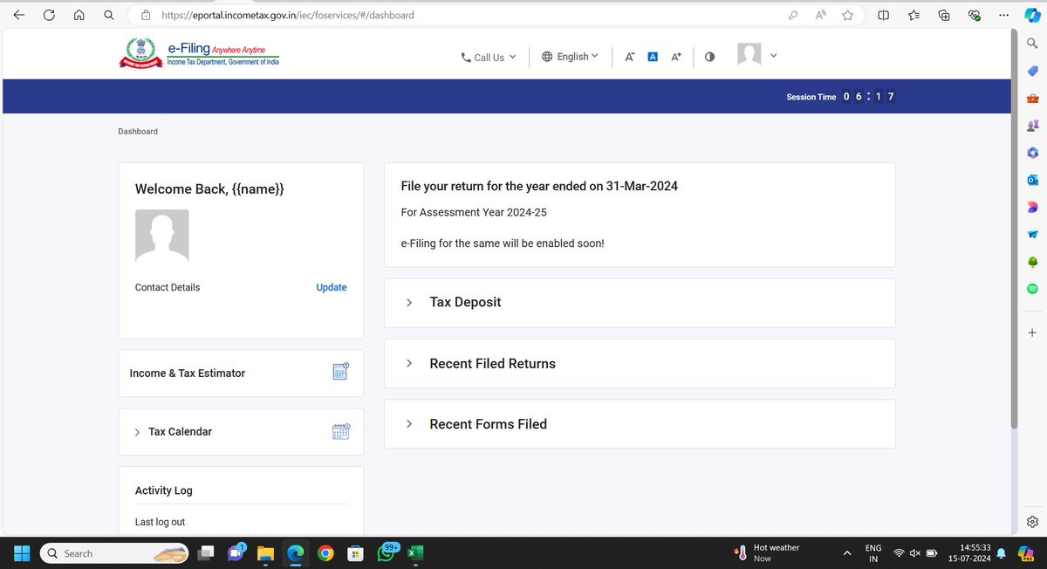
Task: Click the 'Last log out' text
Action: point(160,522)
